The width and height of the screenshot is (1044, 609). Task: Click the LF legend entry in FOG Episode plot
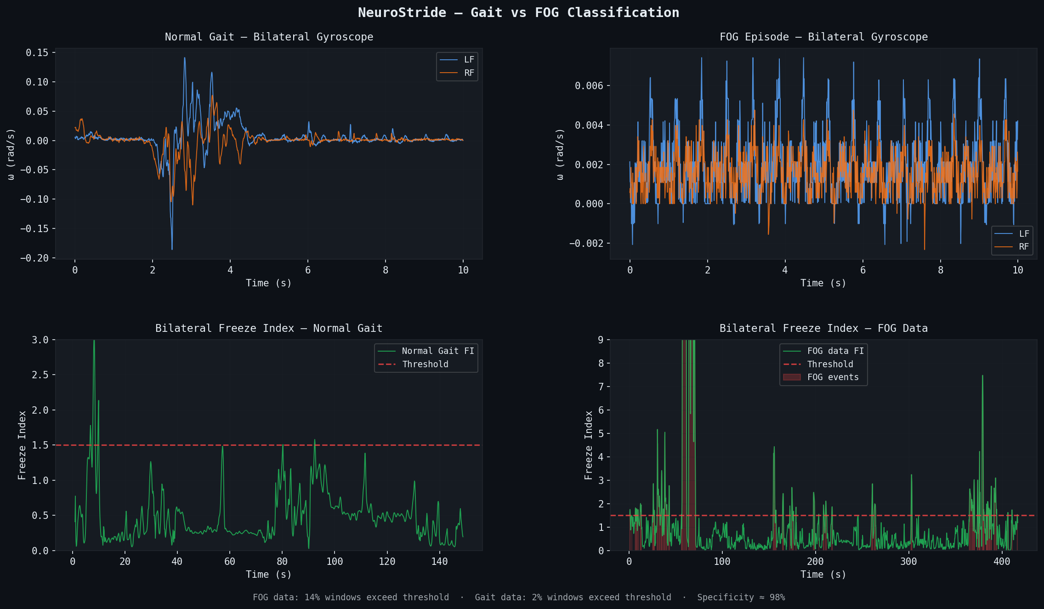1023,234
